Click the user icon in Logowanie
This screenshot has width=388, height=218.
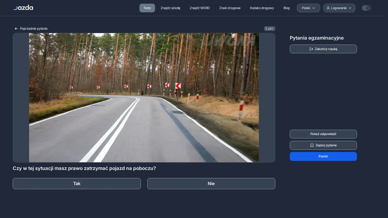pyautogui.click(x=328, y=8)
